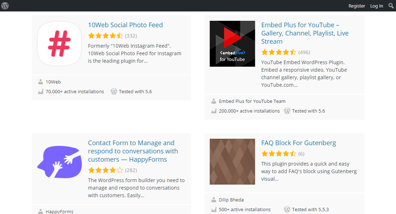The width and height of the screenshot is (396, 214).
Task: Click the chart icon beside 200,000+ active installations
Action: [214, 111]
